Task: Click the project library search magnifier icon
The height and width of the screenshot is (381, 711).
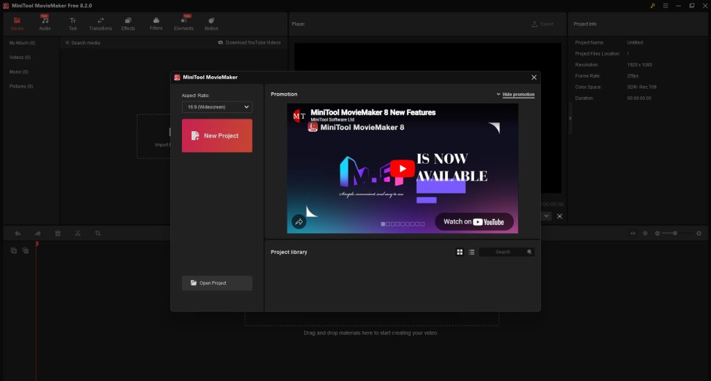Action: coord(529,252)
